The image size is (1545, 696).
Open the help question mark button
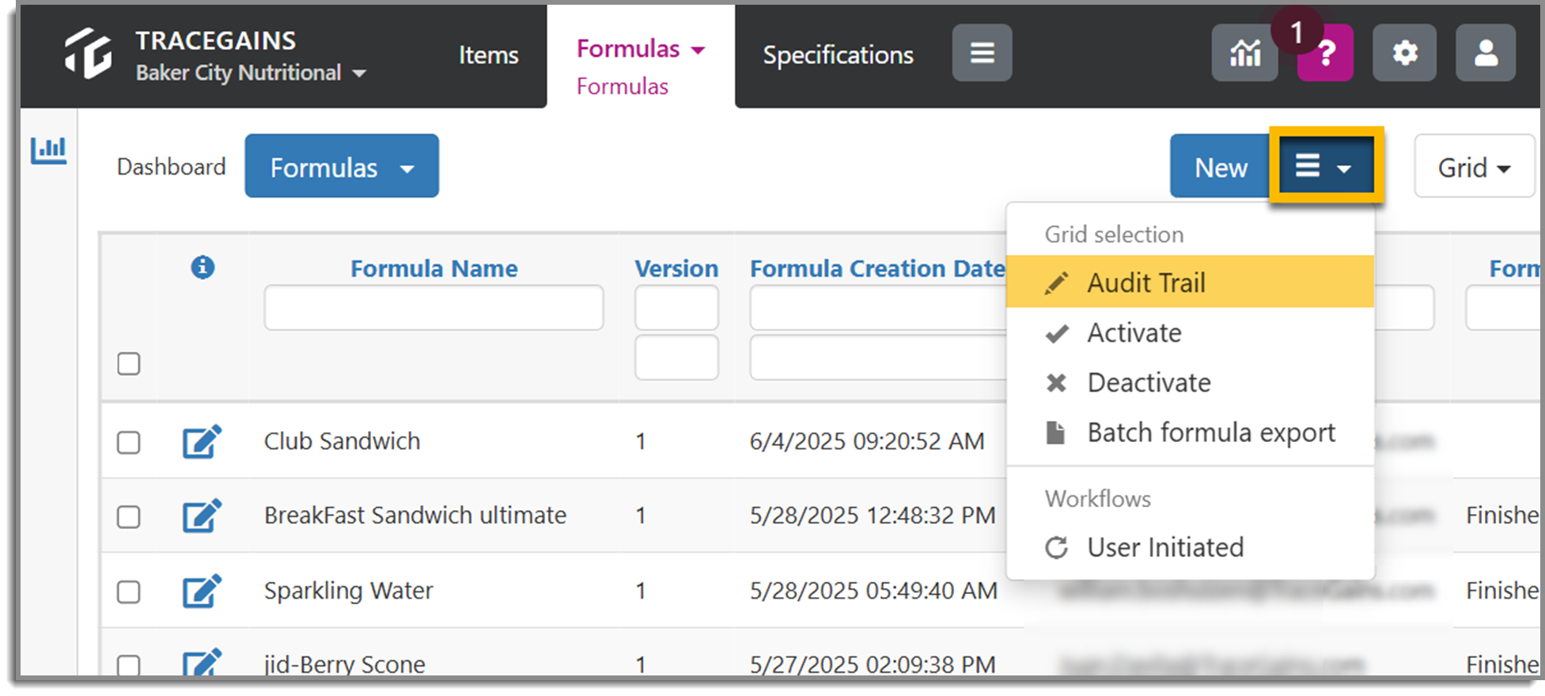coord(1326,53)
